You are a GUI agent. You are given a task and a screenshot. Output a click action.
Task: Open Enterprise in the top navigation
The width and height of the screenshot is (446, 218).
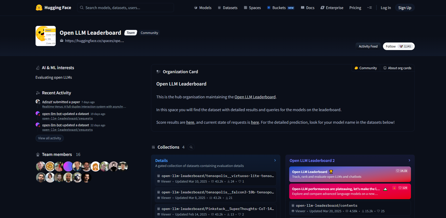click(332, 8)
